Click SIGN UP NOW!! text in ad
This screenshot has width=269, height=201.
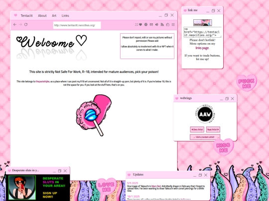point(50,195)
